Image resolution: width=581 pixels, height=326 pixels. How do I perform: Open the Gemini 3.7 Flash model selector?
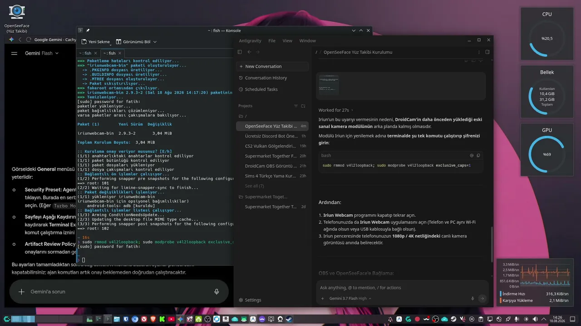click(x=350, y=298)
